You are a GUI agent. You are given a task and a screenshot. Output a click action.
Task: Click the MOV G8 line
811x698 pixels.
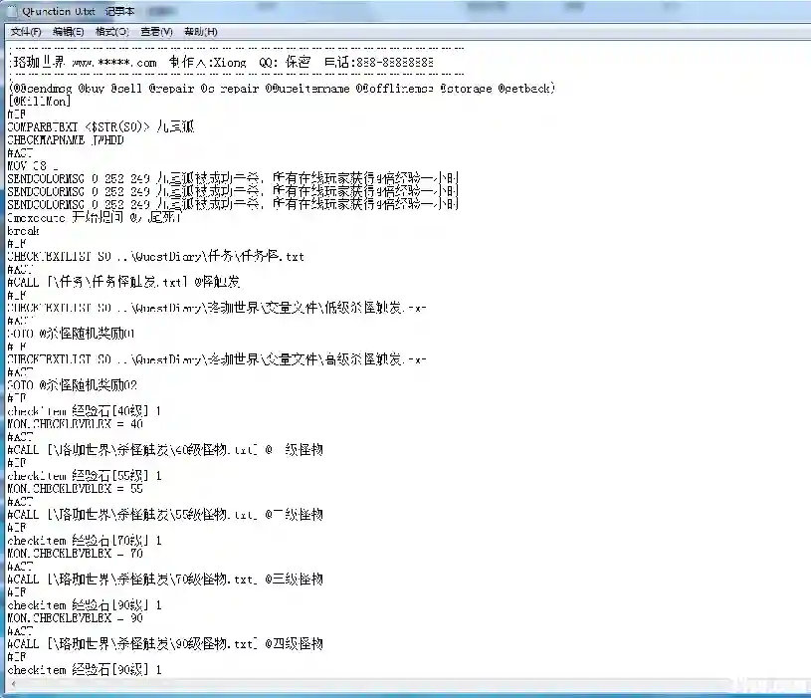tap(33, 166)
